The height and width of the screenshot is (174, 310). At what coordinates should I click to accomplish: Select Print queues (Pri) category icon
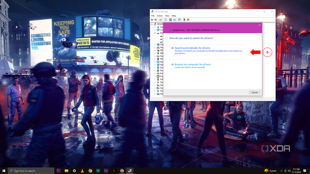(x=158, y=73)
